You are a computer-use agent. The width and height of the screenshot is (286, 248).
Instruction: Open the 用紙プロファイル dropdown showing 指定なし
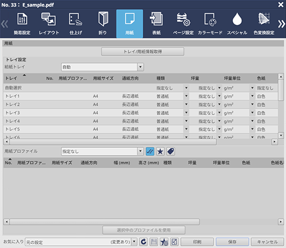pyautogui.click(x=141, y=152)
